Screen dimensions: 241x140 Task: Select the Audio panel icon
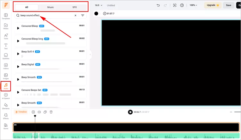tap(6, 86)
